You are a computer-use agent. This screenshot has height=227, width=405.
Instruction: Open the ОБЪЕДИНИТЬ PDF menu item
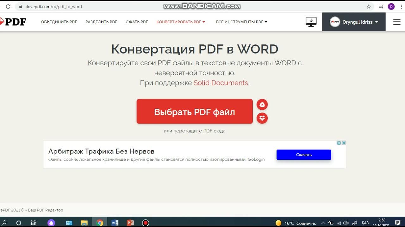(x=59, y=22)
